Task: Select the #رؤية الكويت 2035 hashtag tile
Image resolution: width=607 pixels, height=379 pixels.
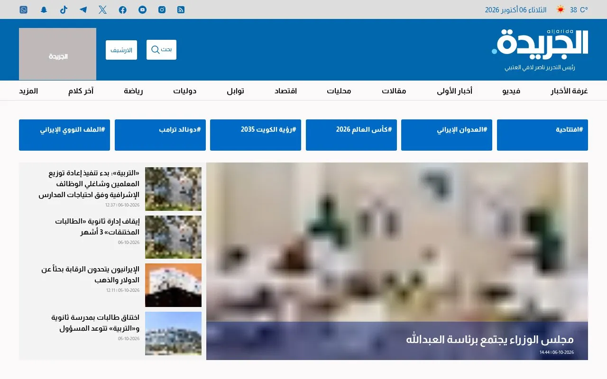Action: click(x=256, y=135)
